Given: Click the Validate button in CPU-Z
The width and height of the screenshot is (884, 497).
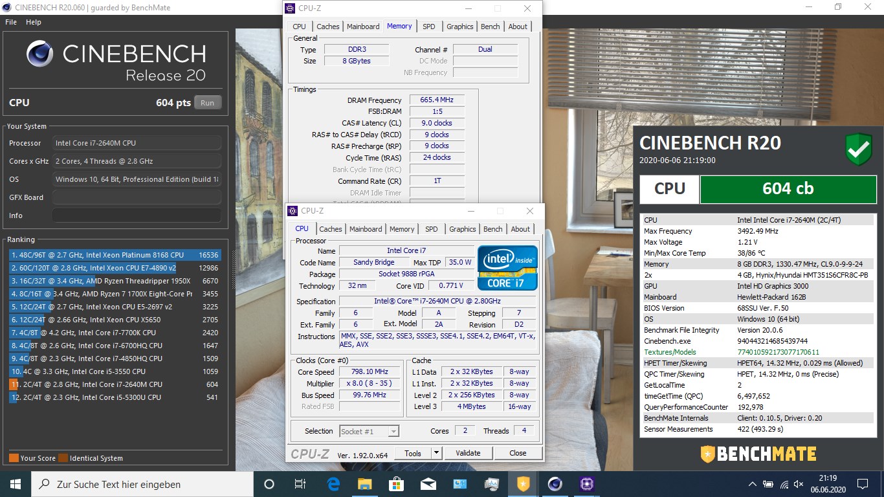Looking at the screenshot, I should tap(468, 453).
